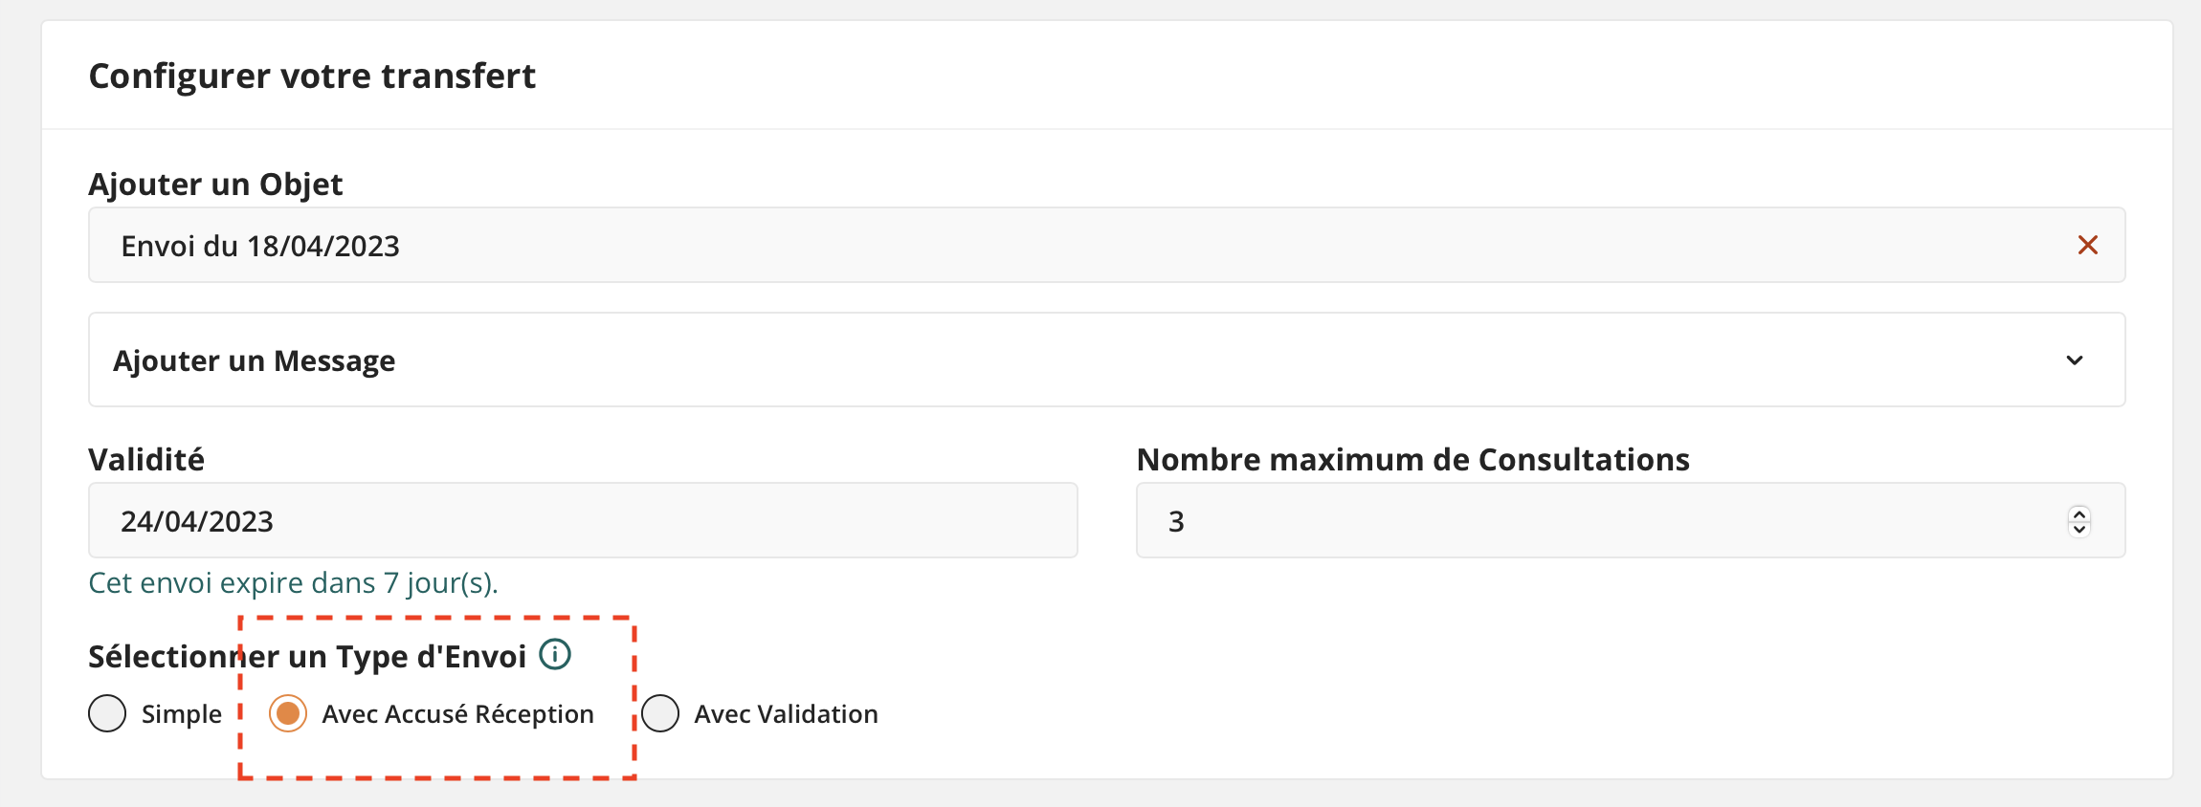This screenshot has width=2201, height=807.
Task: Select the Simple radio button
Action: [107, 713]
